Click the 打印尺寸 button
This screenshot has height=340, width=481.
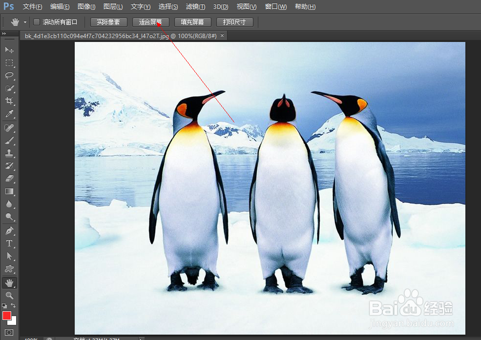[x=235, y=22]
